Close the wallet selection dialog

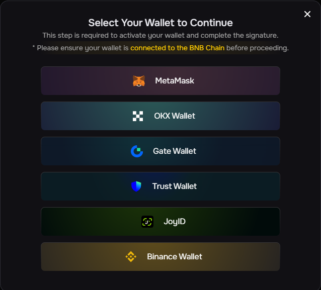pos(307,14)
